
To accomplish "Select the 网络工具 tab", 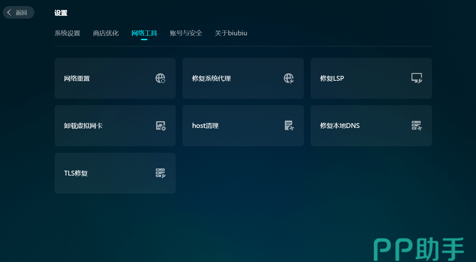I will click(x=144, y=33).
